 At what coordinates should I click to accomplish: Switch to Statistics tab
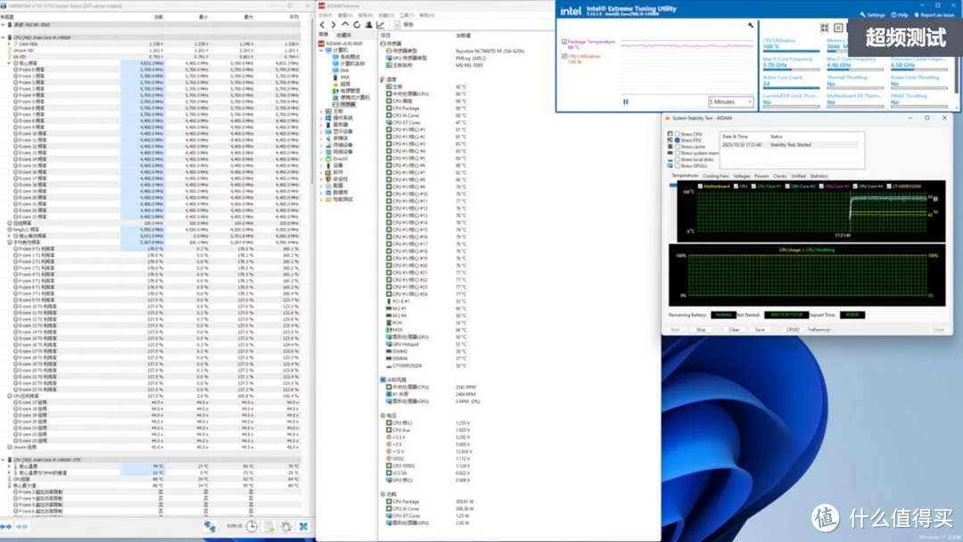point(819,177)
